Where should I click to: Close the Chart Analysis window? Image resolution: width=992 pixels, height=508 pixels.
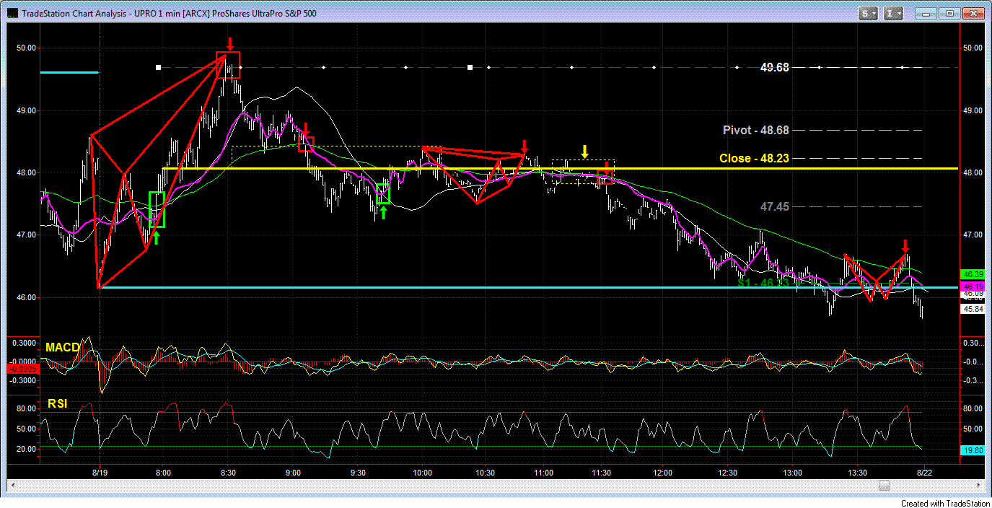tap(973, 13)
